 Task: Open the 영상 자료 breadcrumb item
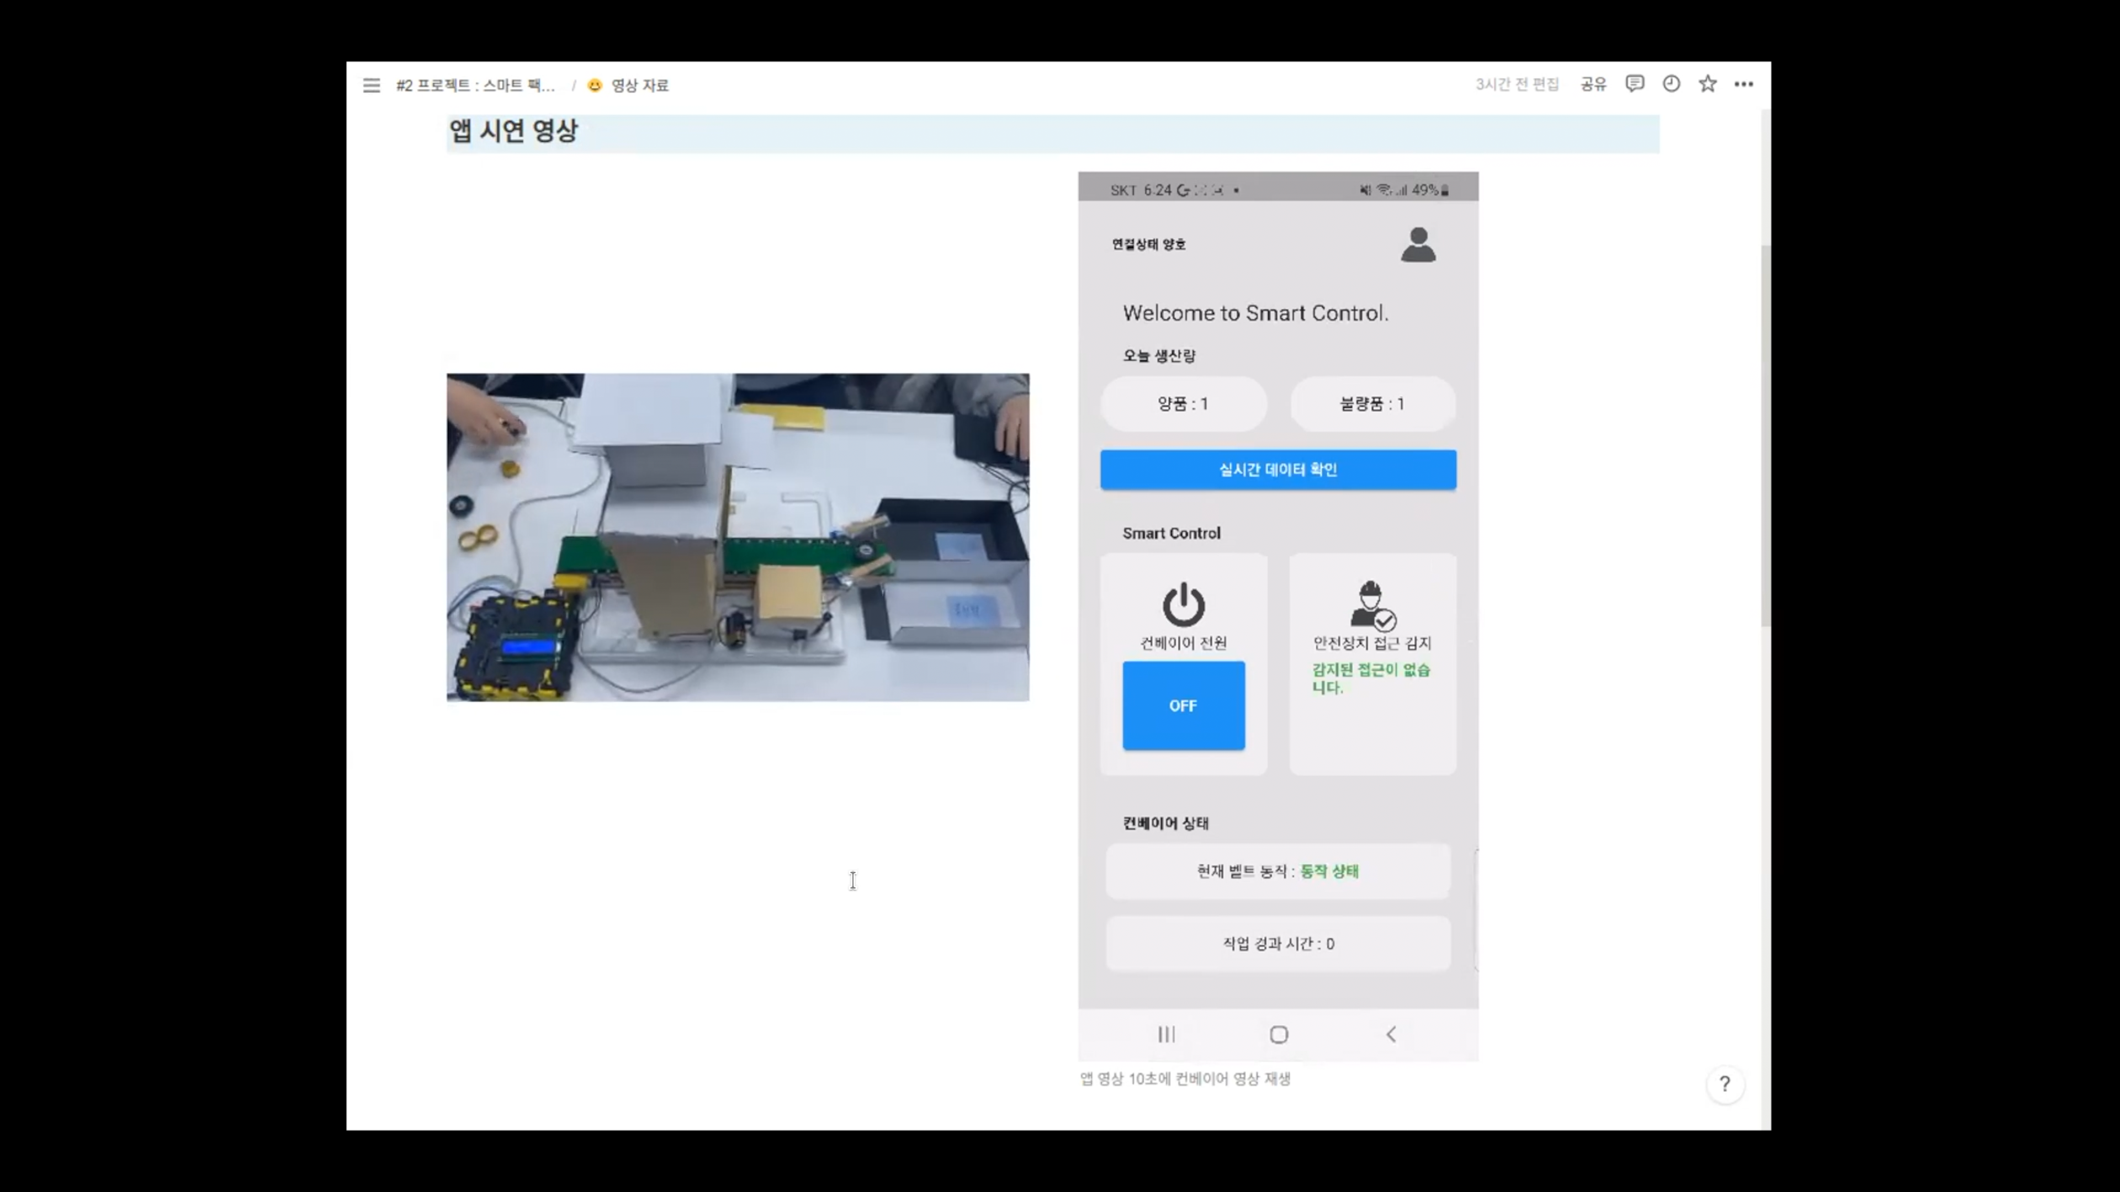(639, 86)
